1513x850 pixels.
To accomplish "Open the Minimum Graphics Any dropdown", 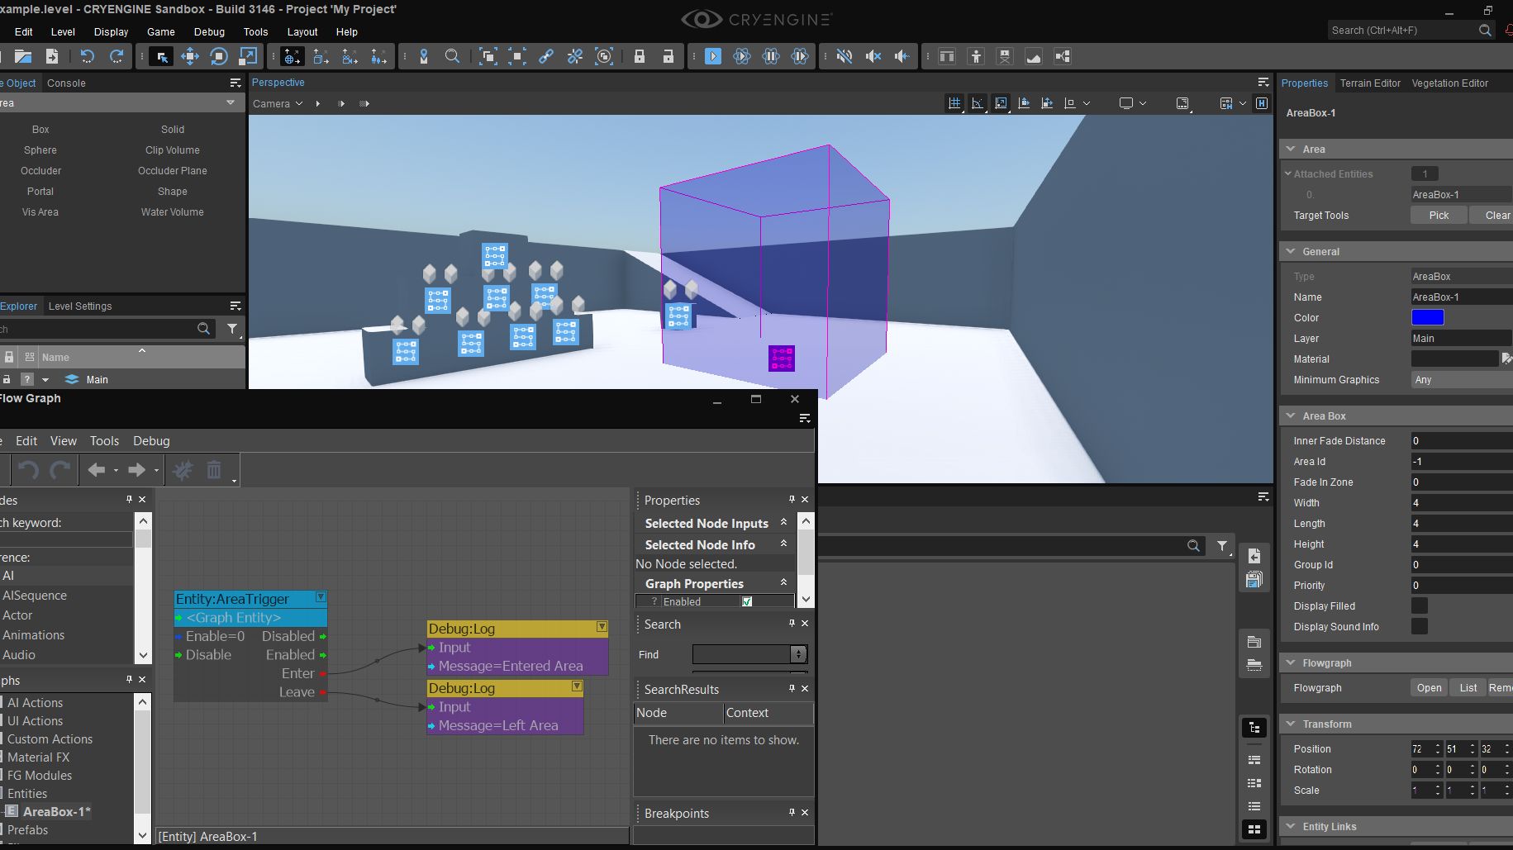I will tap(1461, 379).
